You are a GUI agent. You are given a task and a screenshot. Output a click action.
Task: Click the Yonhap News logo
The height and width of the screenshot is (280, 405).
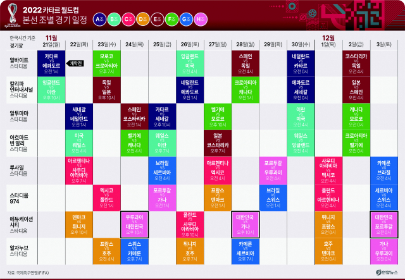pyautogui.click(x=380, y=272)
